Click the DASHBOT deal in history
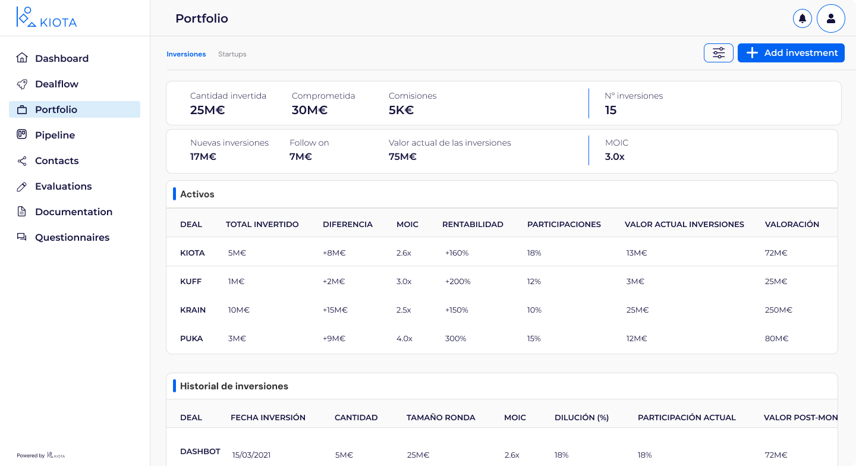This screenshot has width=856, height=466. click(200, 452)
